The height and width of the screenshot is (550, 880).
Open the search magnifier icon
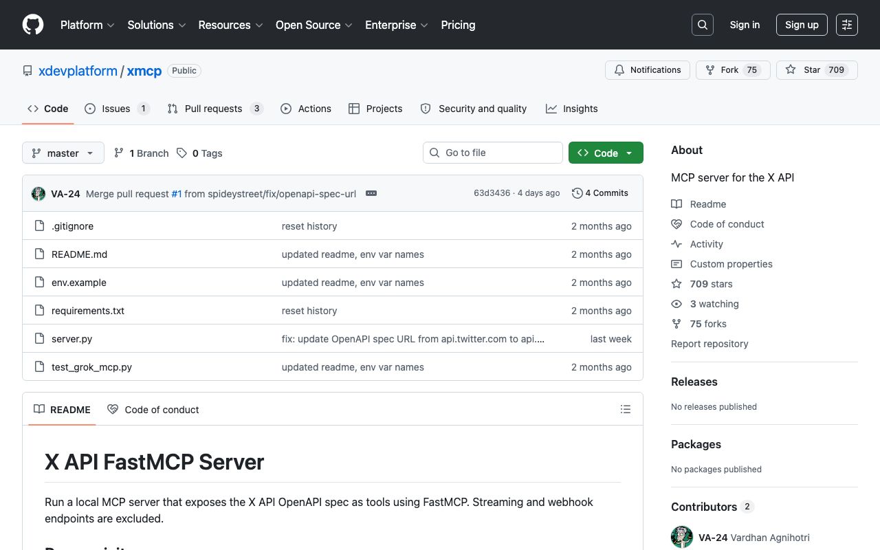click(x=703, y=25)
